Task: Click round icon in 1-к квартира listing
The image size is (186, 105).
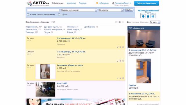Action: click(x=123, y=61)
